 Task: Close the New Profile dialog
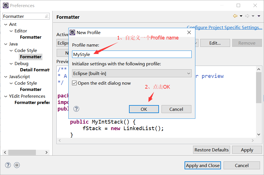coord(189,32)
